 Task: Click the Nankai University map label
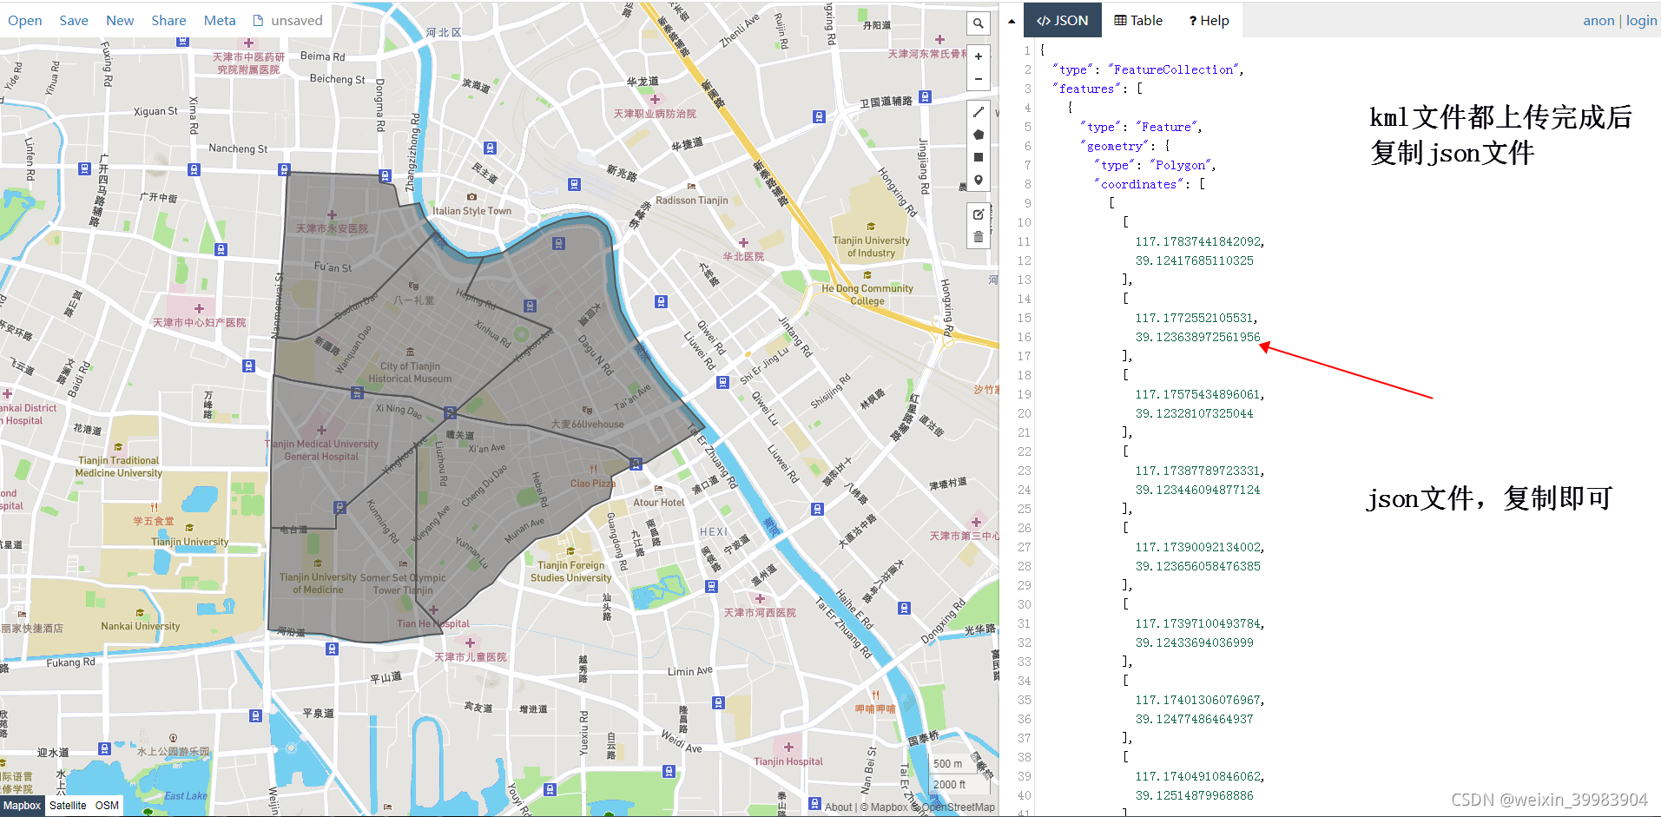[141, 626]
